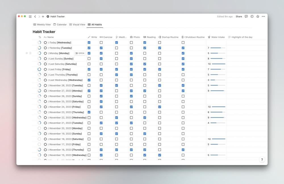Click the help question mark at bottom right
The image size is (284, 184).
[x=262, y=160]
